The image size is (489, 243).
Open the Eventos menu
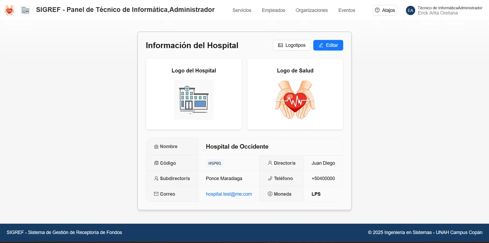(x=347, y=10)
